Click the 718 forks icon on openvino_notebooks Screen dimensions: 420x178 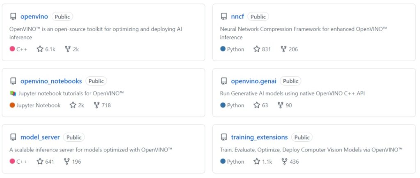pos(97,105)
